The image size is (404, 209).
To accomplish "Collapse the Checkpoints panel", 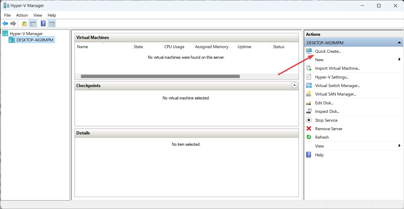I will [x=294, y=85].
